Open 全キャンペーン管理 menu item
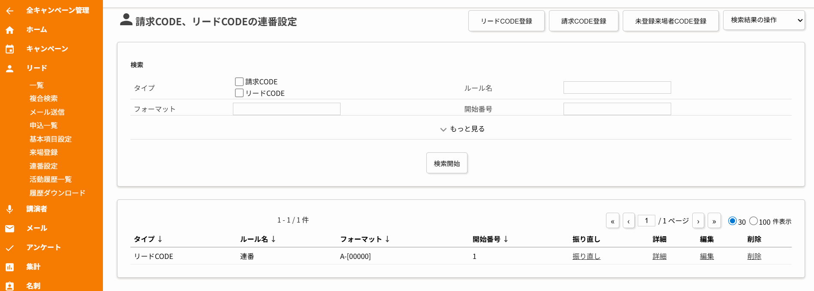Image resolution: width=814 pixels, height=291 pixels. 57,10
